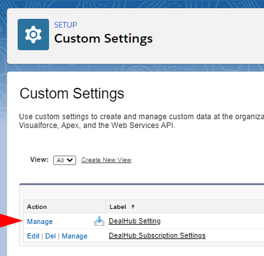Click the Create New View link
The image size is (264, 256).
click(x=106, y=160)
